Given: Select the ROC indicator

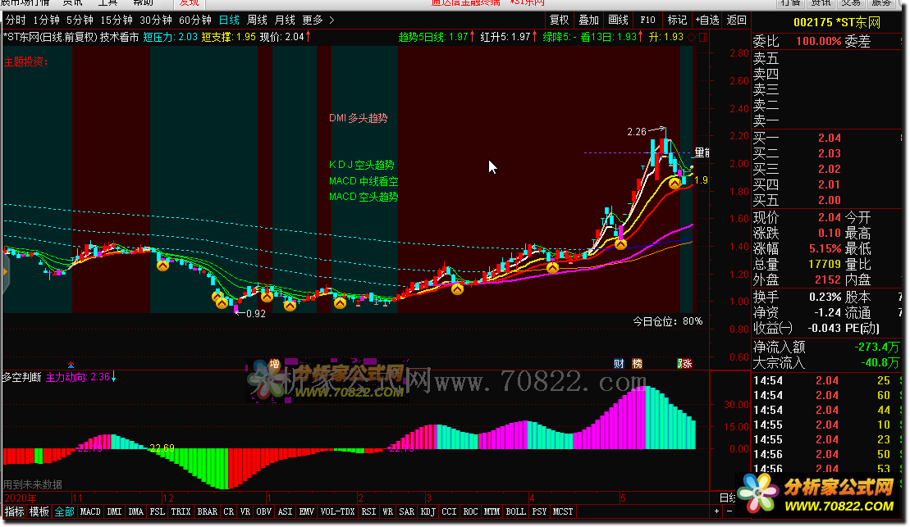Looking at the screenshot, I should click(471, 511).
